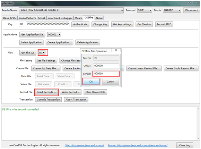Viewport: 201px width, 149px height.
Task: Click the Authenticate button
Action: pyautogui.click(x=80, y=24)
